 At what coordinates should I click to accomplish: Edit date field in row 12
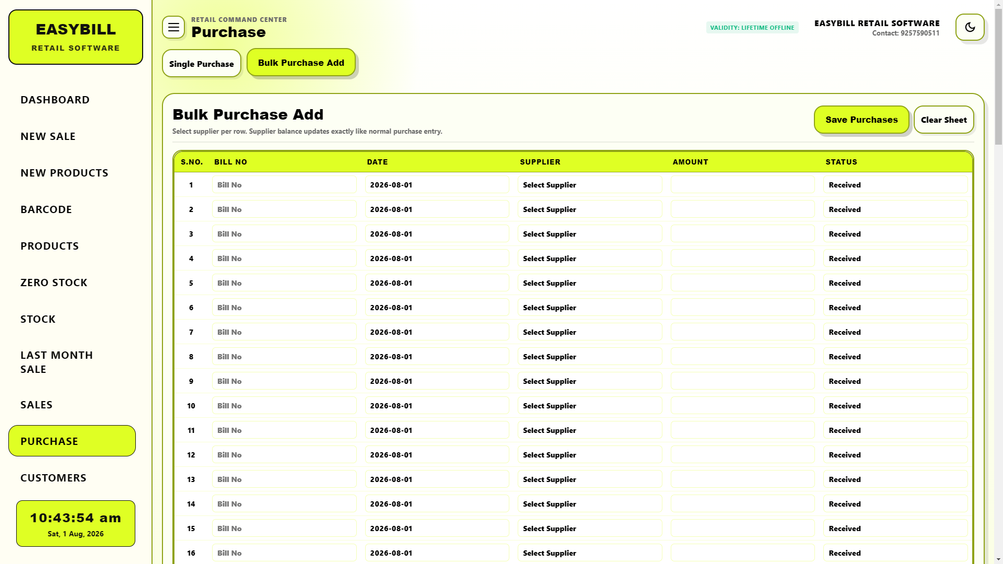437,455
